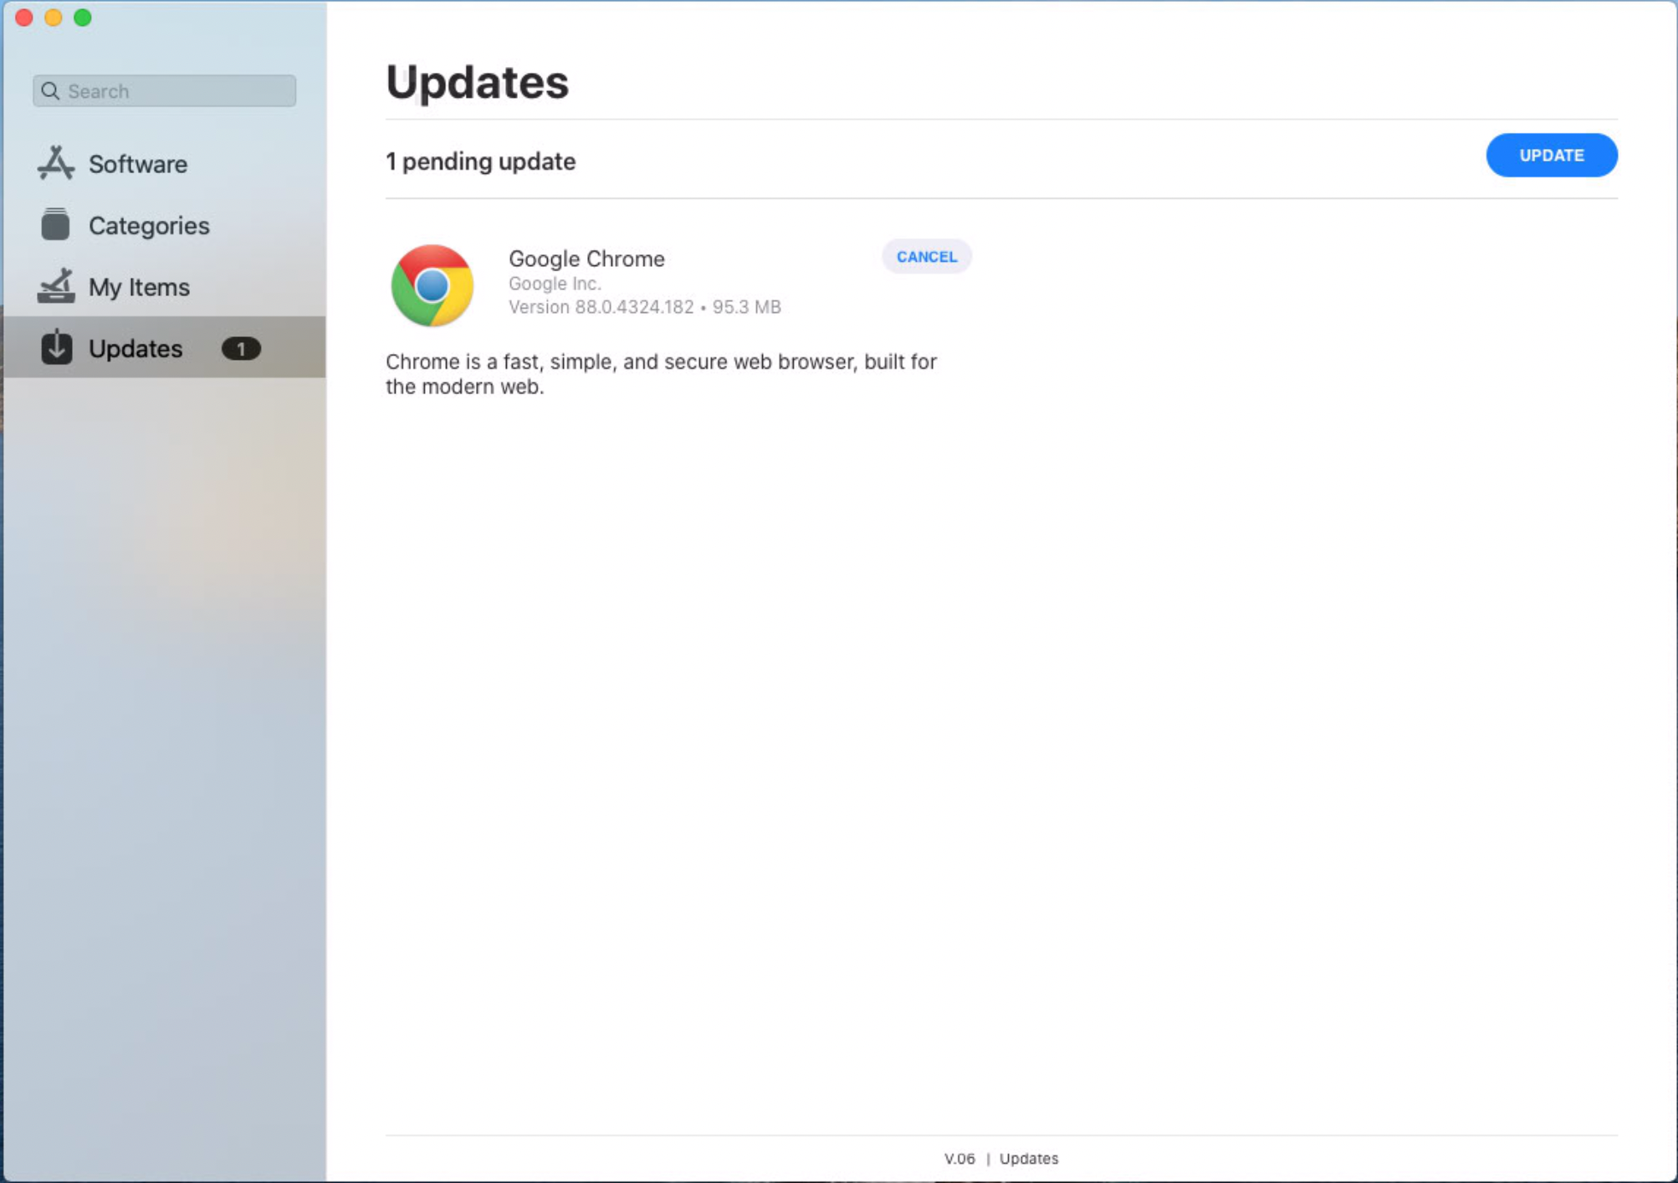
Task: Click the Updates count badge
Action: click(x=241, y=348)
